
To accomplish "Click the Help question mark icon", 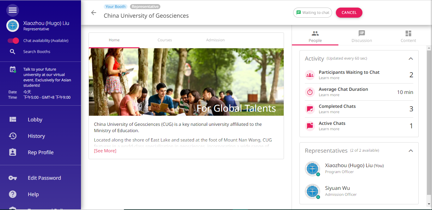I will [x=13, y=194].
